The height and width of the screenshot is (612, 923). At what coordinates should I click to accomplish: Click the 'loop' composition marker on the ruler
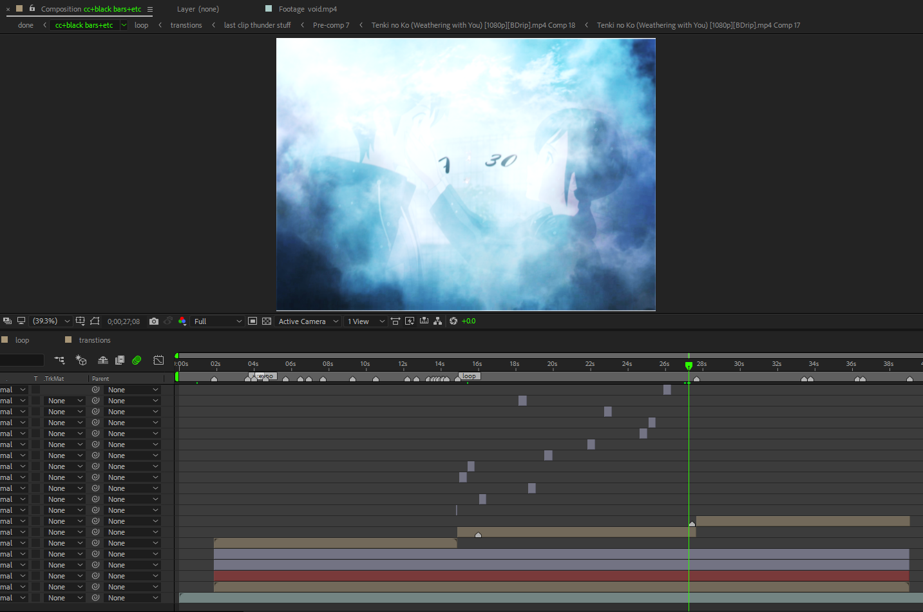(x=470, y=376)
